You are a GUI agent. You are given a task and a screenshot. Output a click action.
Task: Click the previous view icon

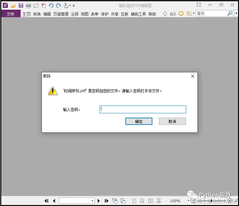click(x=115, y=201)
